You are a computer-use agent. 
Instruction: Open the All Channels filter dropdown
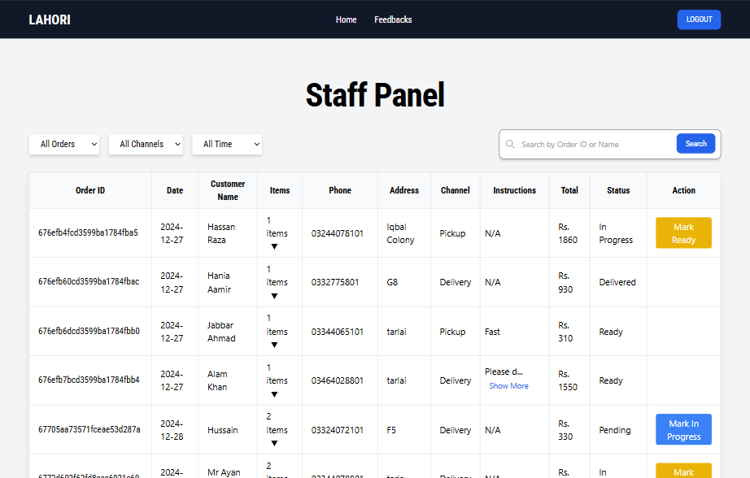[146, 144]
